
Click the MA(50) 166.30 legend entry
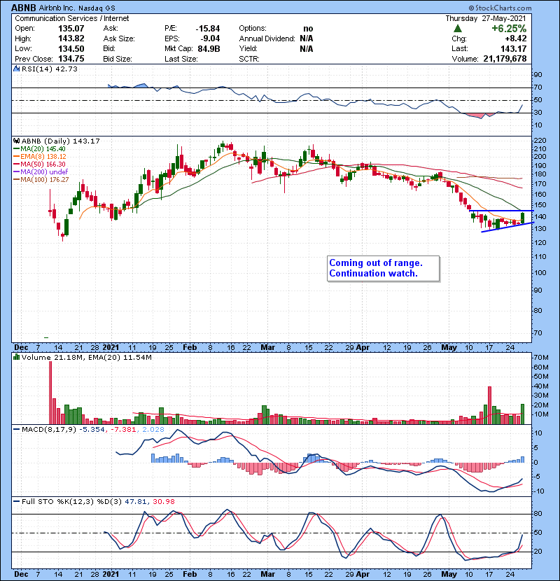click(39, 164)
